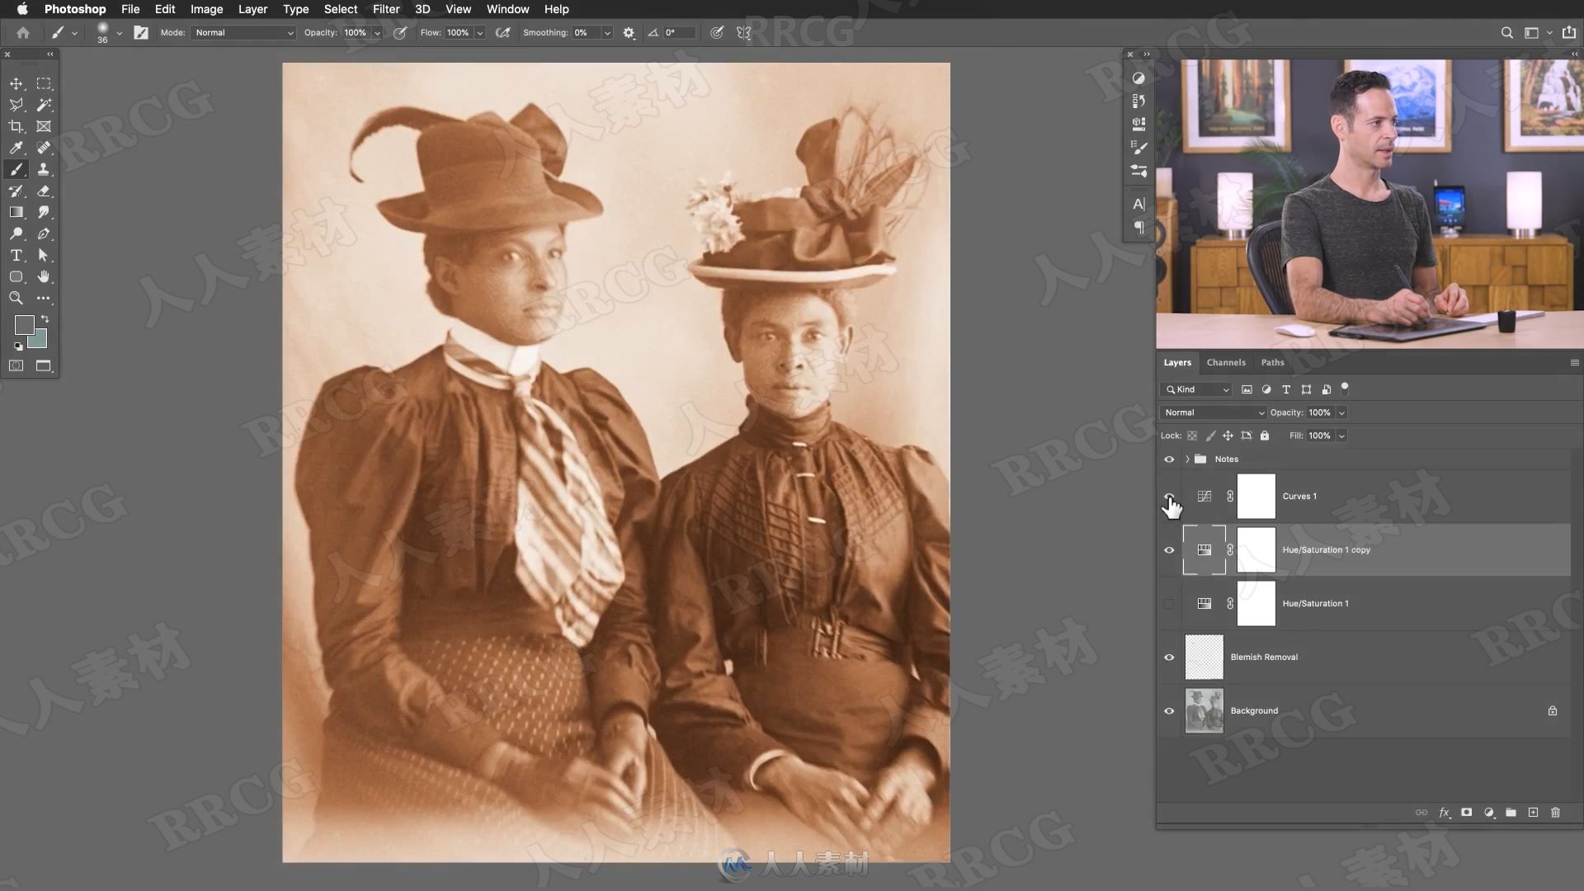Image resolution: width=1584 pixels, height=891 pixels.
Task: Open the brush Opacity slider dropdown
Action: pyautogui.click(x=377, y=32)
